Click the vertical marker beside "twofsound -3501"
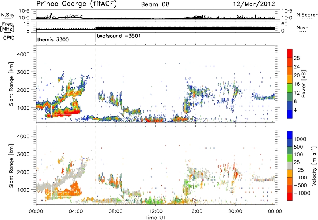Viewport: 318px width, 220px height. coord(96,38)
